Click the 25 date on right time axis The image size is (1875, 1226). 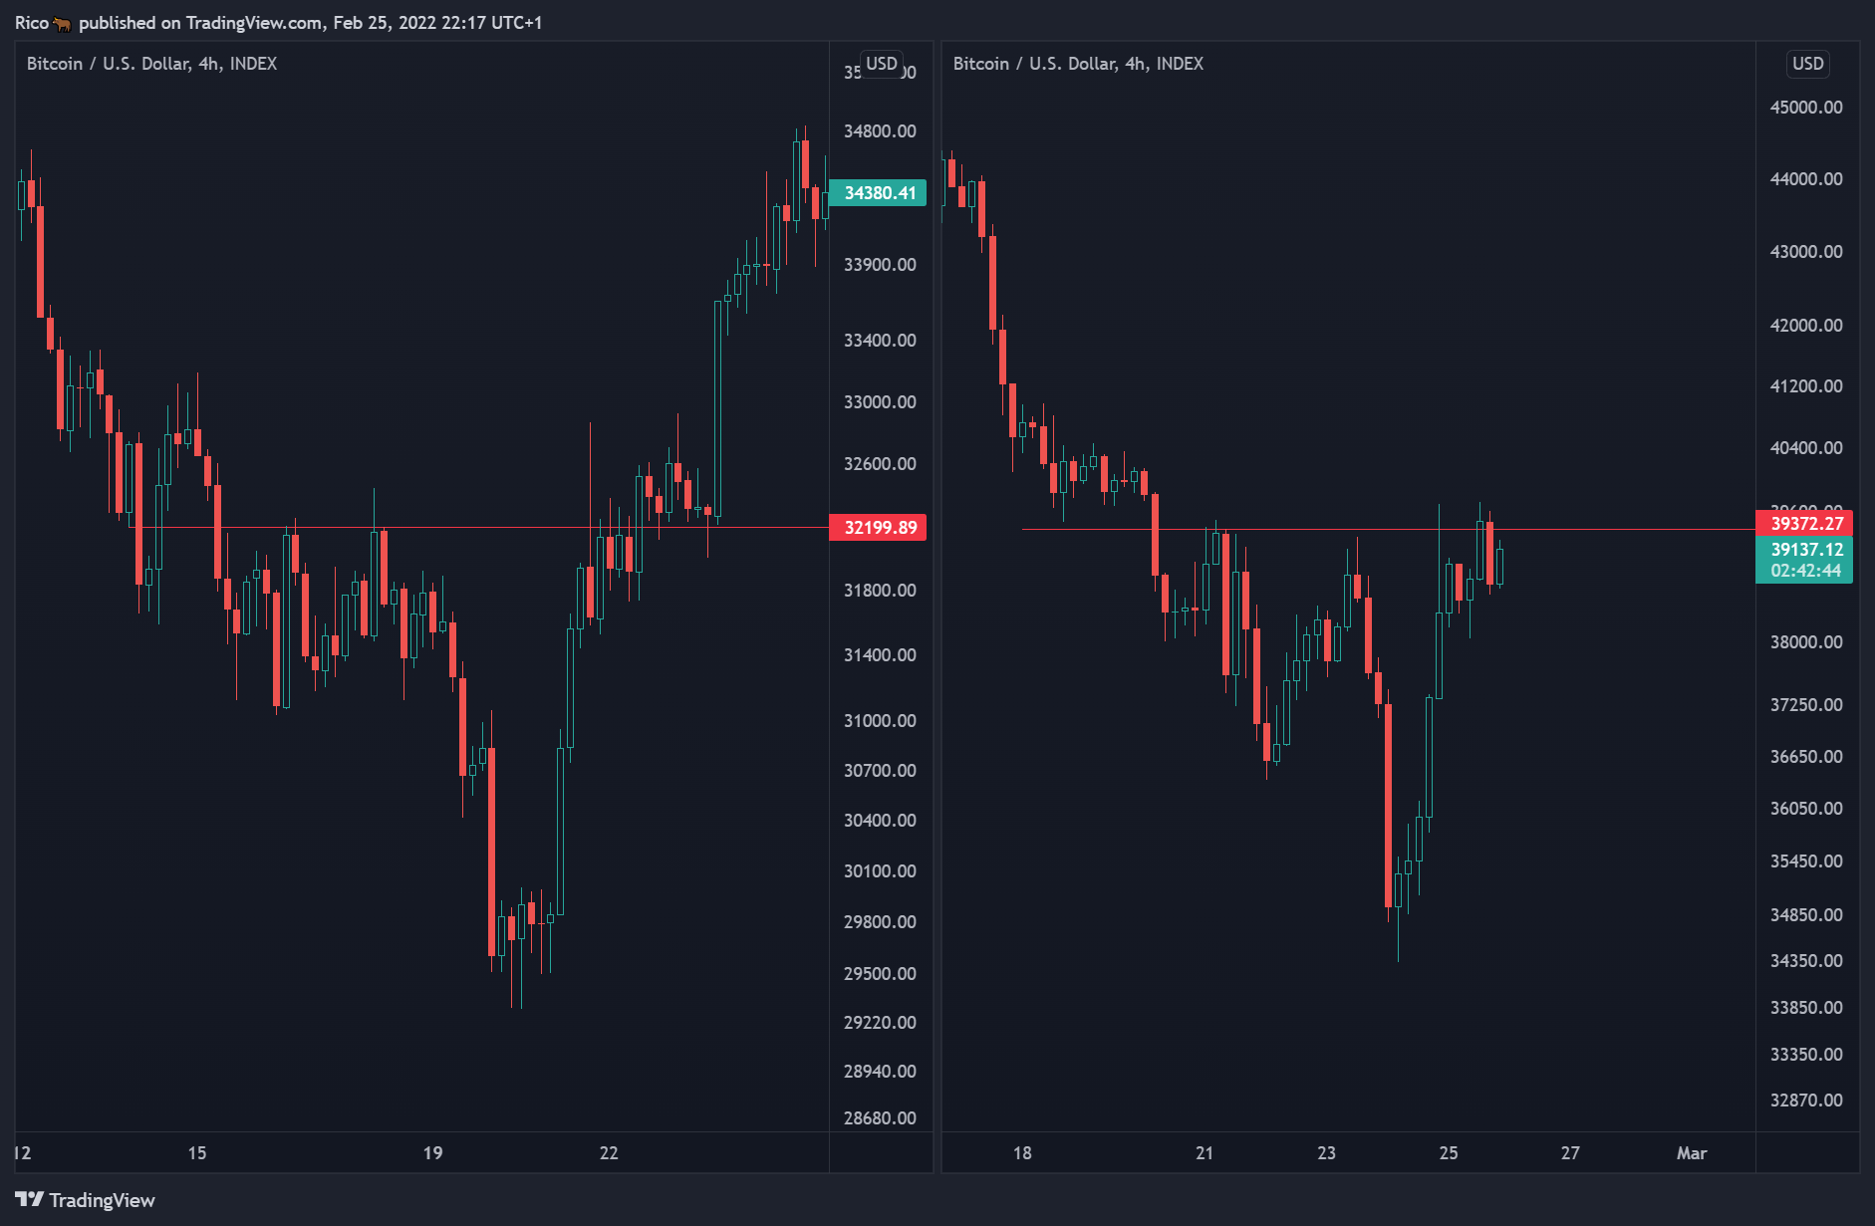click(x=1449, y=1153)
